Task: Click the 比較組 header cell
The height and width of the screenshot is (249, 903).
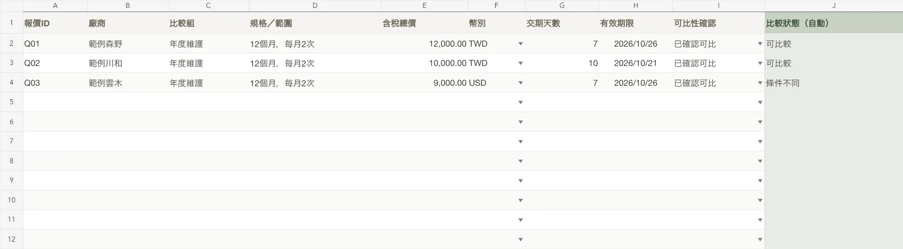Action: (x=208, y=23)
